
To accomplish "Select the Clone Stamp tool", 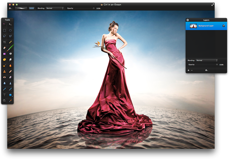I will (5, 71).
